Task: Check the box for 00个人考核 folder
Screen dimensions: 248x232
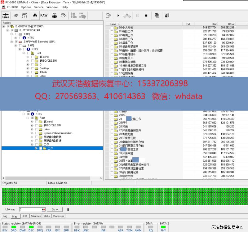Action: tap(112, 28)
